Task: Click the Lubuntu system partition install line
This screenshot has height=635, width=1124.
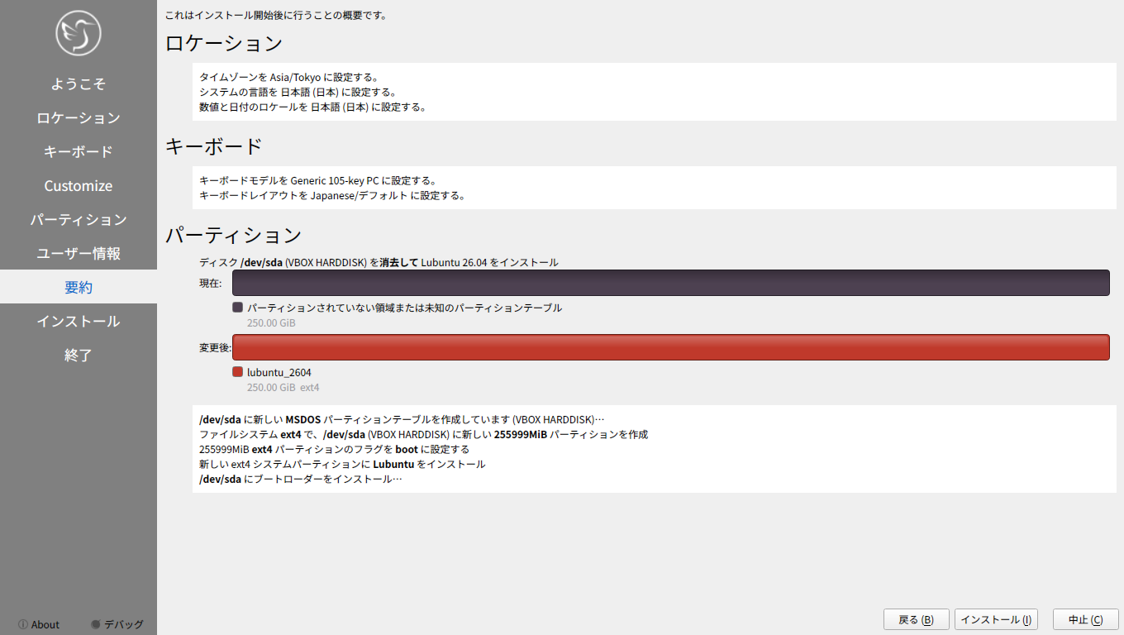Action: point(342,463)
